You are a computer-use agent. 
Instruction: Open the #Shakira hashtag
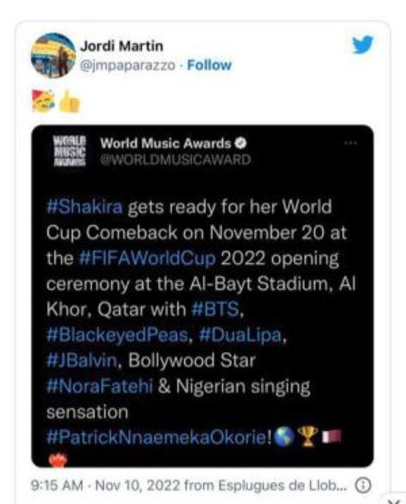pyautogui.click(x=84, y=207)
